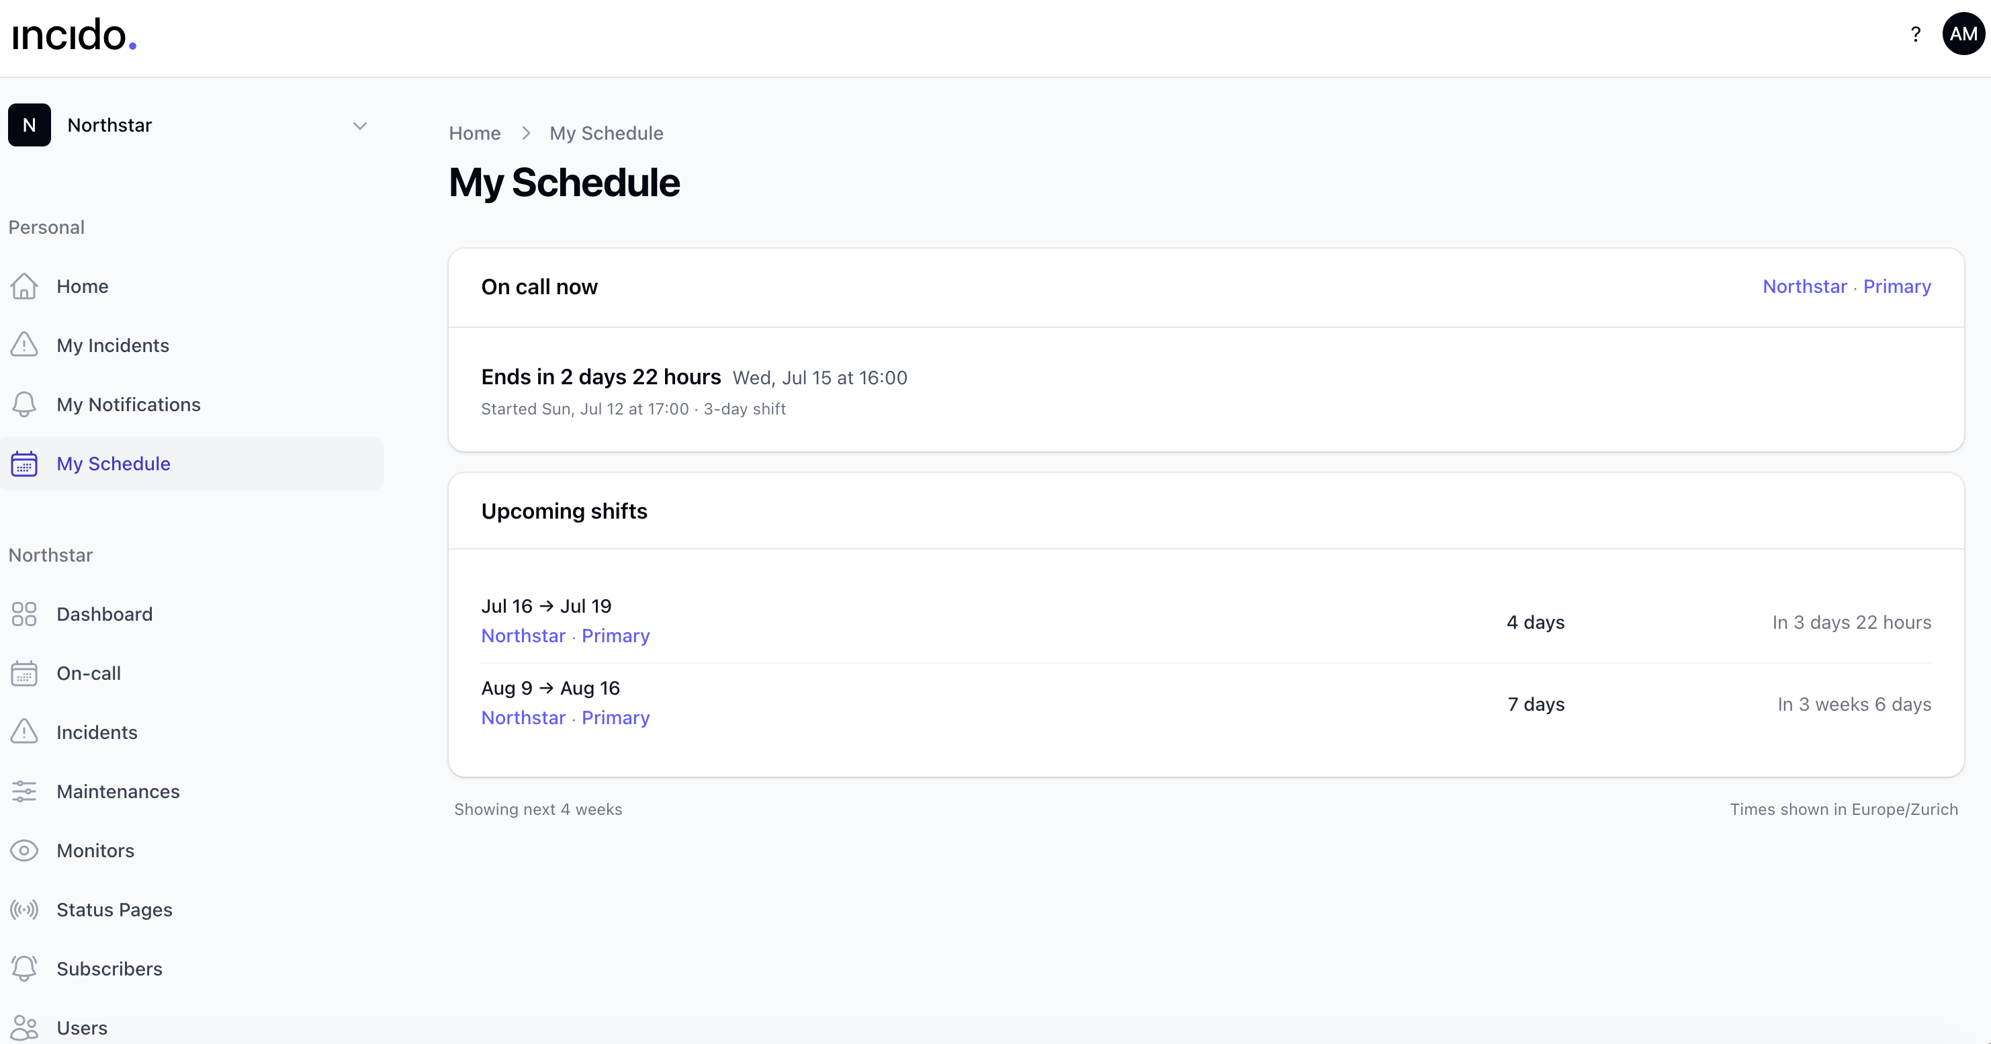Screen dimensions: 1991x1044
Task: Click 'Times shown in Europe/Zurich' text
Action: pyautogui.click(x=1843, y=810)
